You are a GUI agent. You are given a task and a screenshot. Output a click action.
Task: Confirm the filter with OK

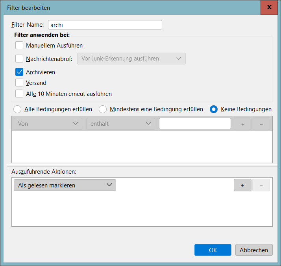pyautogui.click(x=213, y=250)
